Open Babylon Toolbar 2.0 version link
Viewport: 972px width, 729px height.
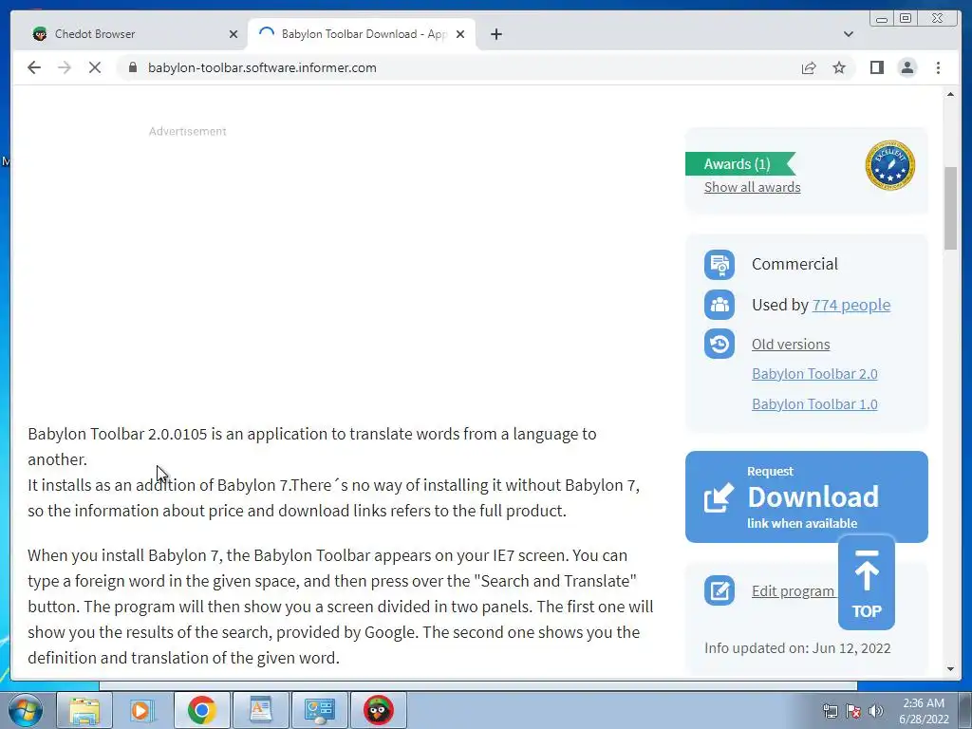coord(814,374)
